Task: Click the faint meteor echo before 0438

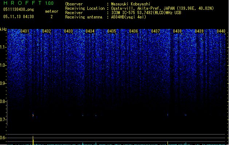Action: [167, 115]
